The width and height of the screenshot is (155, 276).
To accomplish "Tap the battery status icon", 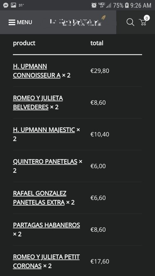I will (x=127, y=5).
